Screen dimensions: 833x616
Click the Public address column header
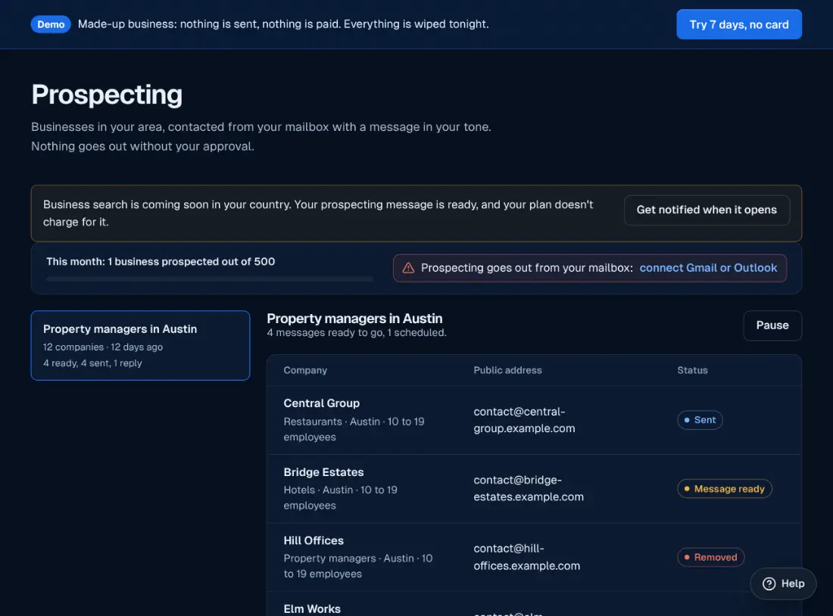(x=507, y=370)
